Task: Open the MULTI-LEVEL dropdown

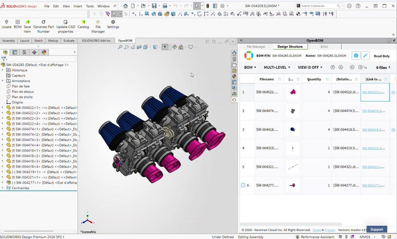Action: 277,67
